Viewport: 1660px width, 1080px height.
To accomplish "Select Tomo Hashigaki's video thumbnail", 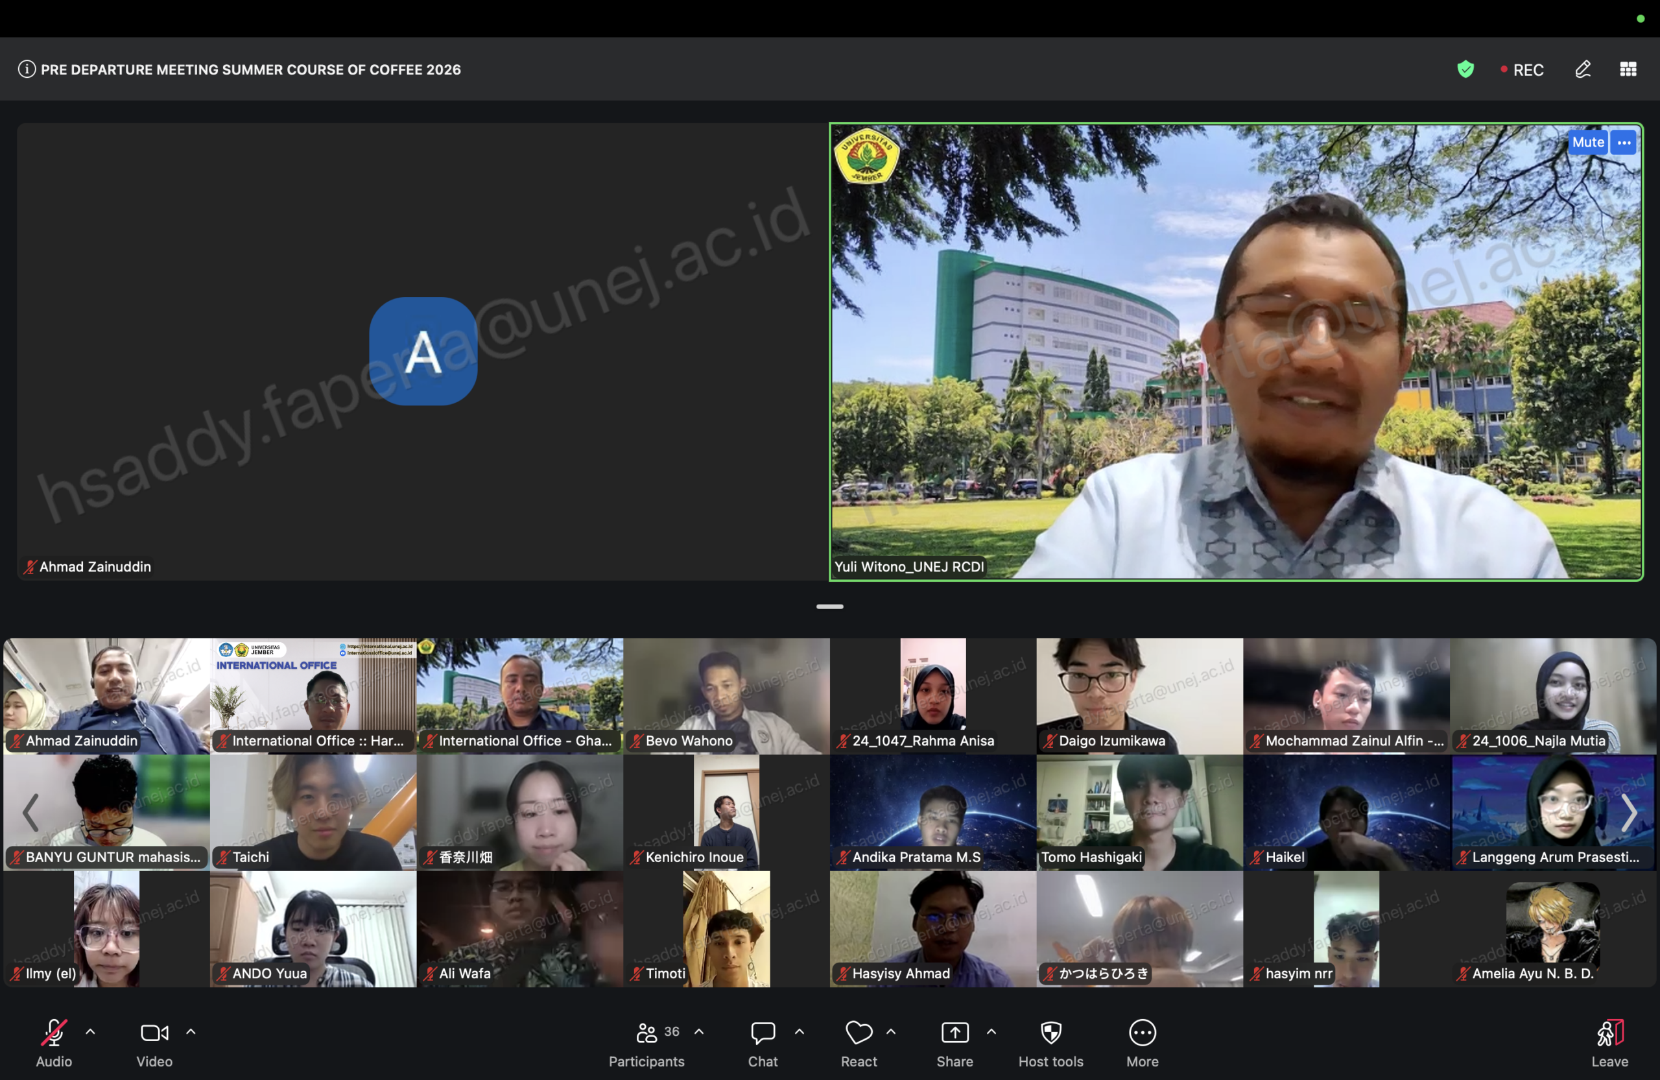I will (1140, 812).
